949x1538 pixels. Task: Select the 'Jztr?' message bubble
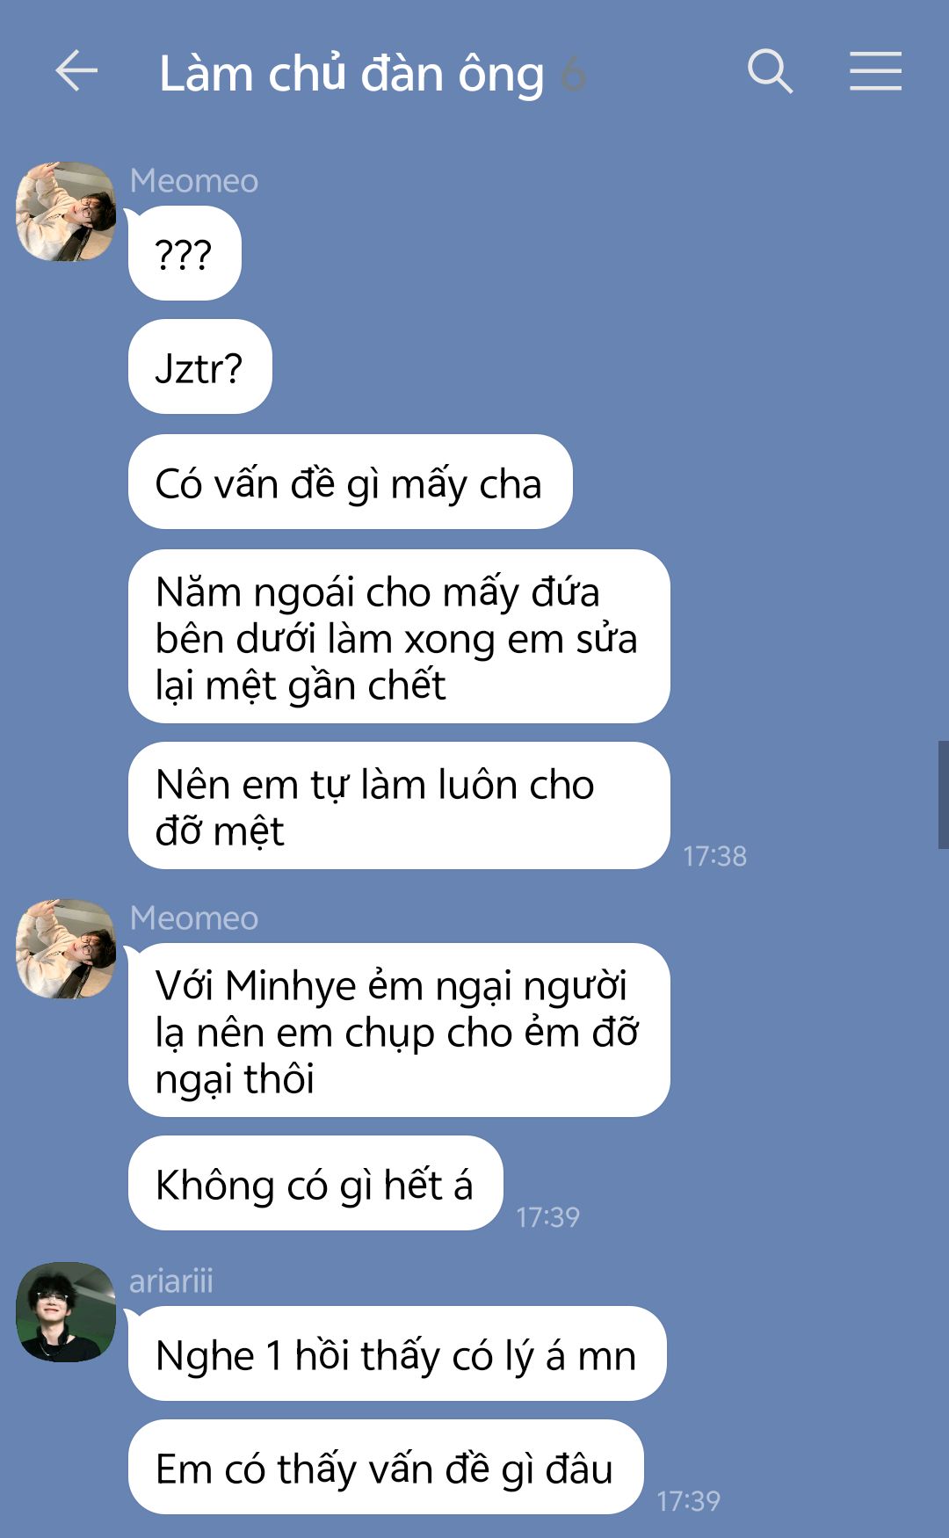(200, 366)
